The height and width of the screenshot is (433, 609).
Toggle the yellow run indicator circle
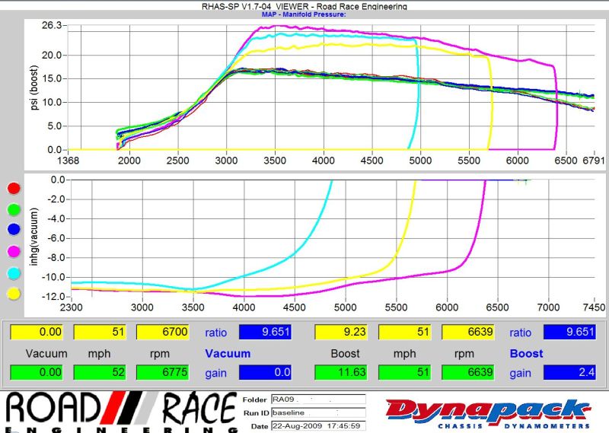tap(12, 293)
